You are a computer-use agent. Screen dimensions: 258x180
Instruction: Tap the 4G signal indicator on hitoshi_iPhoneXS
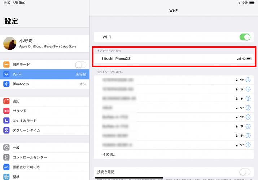click(x=241, y=59)
